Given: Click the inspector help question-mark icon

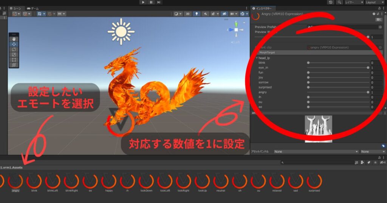Looking at the screenshot, I should tap(374, 14).
